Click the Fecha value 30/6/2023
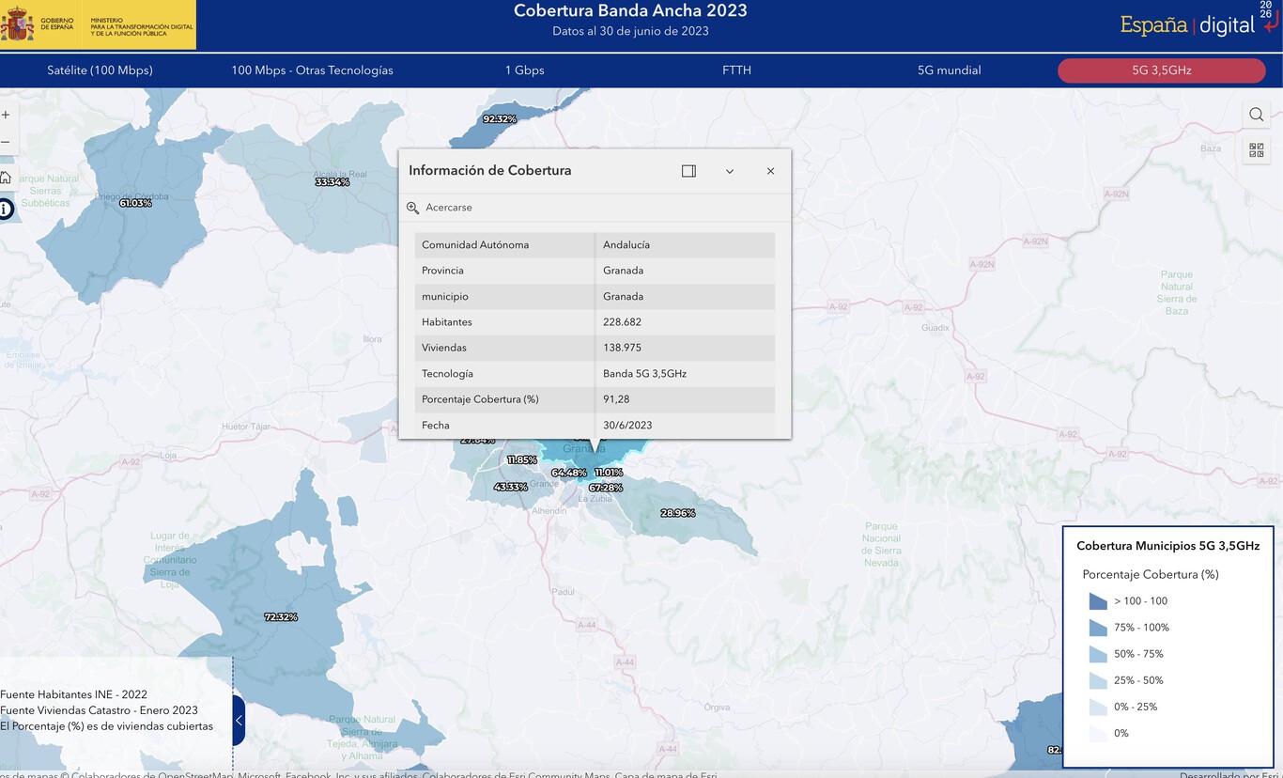Image resolution: width=1283 pixels, height=778 pixels. 627,426
